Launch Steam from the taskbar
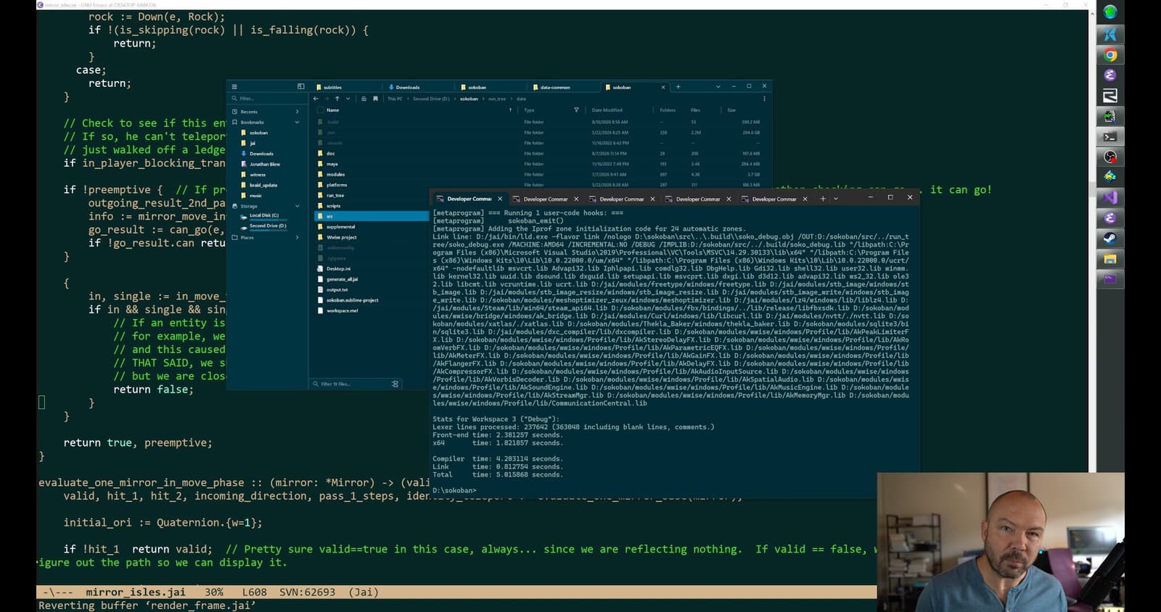 (x=1110, y=239)
